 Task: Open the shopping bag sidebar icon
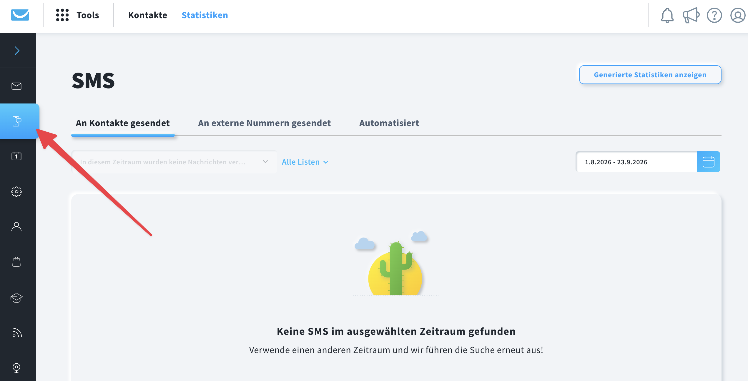coord(16,262)
